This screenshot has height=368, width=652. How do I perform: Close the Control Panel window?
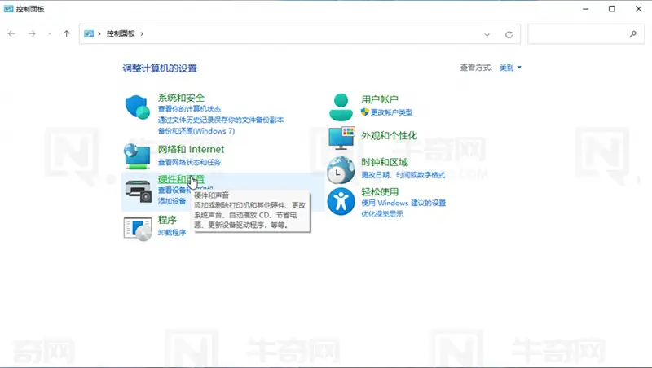[x=638, y=9]
